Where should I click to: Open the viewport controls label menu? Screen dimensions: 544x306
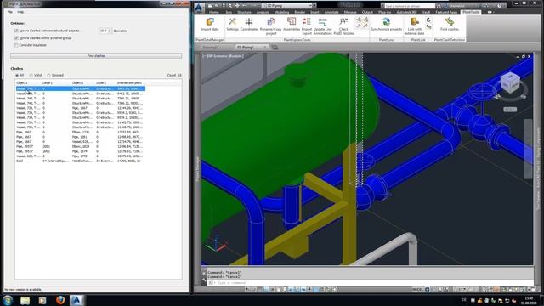(224, 56)
